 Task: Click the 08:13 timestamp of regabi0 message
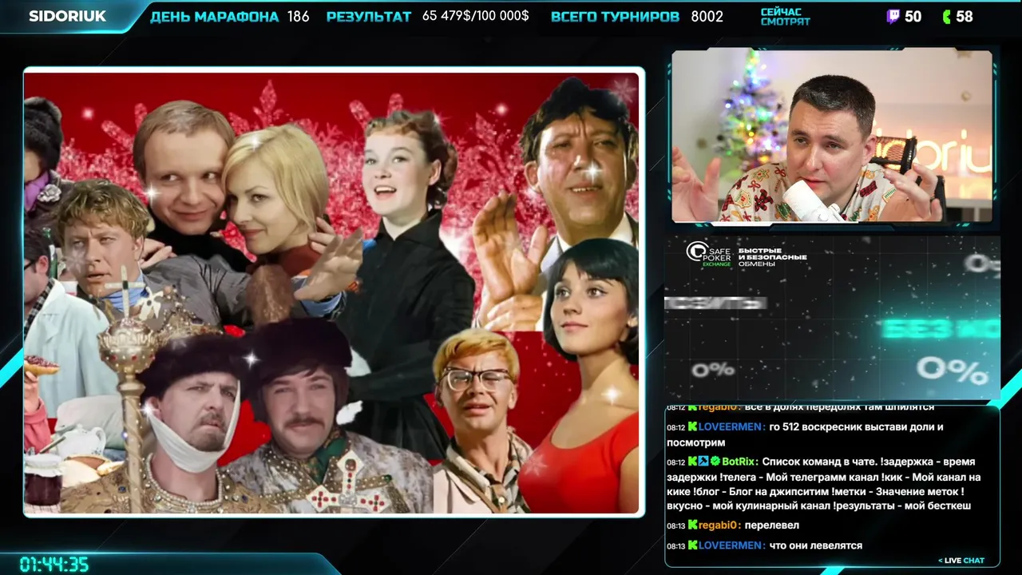(x=676, y=525)
